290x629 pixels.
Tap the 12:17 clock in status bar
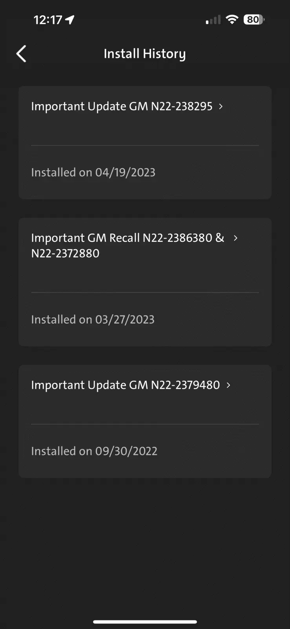pyautogui.click(x=48, y=20)
